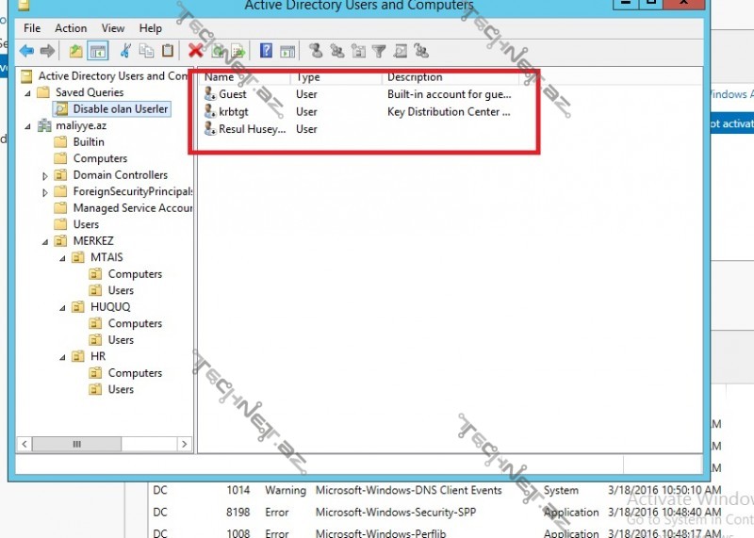754x538 pixels.
Task: Click the Create new user icon
Action: click(316, 51)
